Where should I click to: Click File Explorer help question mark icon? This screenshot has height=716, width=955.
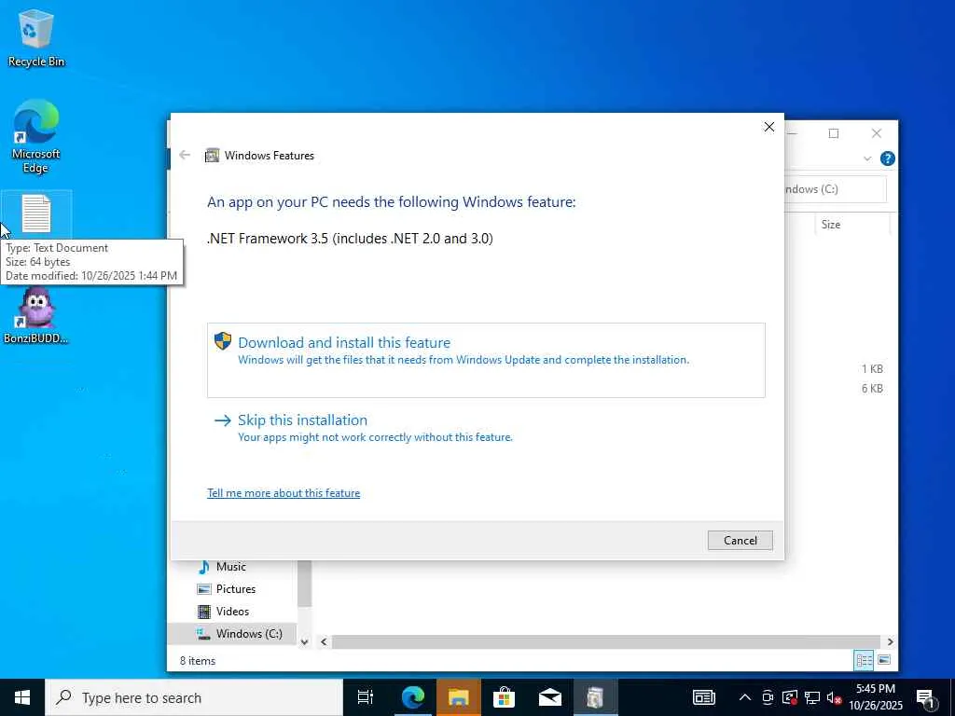(888, 158)
